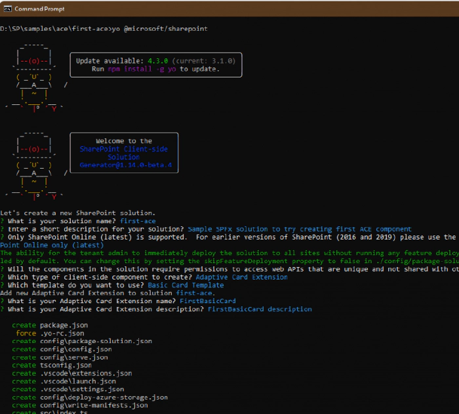Image resolution: width=459 pixels, height=414 pixels.
Task: Click '.vscode\launch.json' file path
Action: (78, 381)
